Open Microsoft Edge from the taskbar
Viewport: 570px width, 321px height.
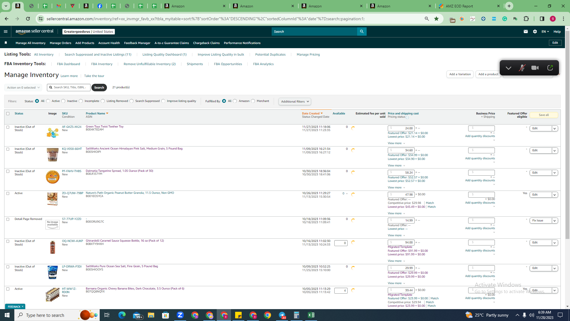(122, 315)
